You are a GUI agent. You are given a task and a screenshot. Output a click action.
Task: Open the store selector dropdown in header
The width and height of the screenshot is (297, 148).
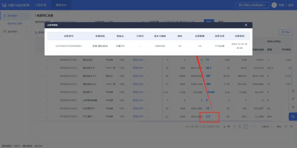(x=253, y=5)
